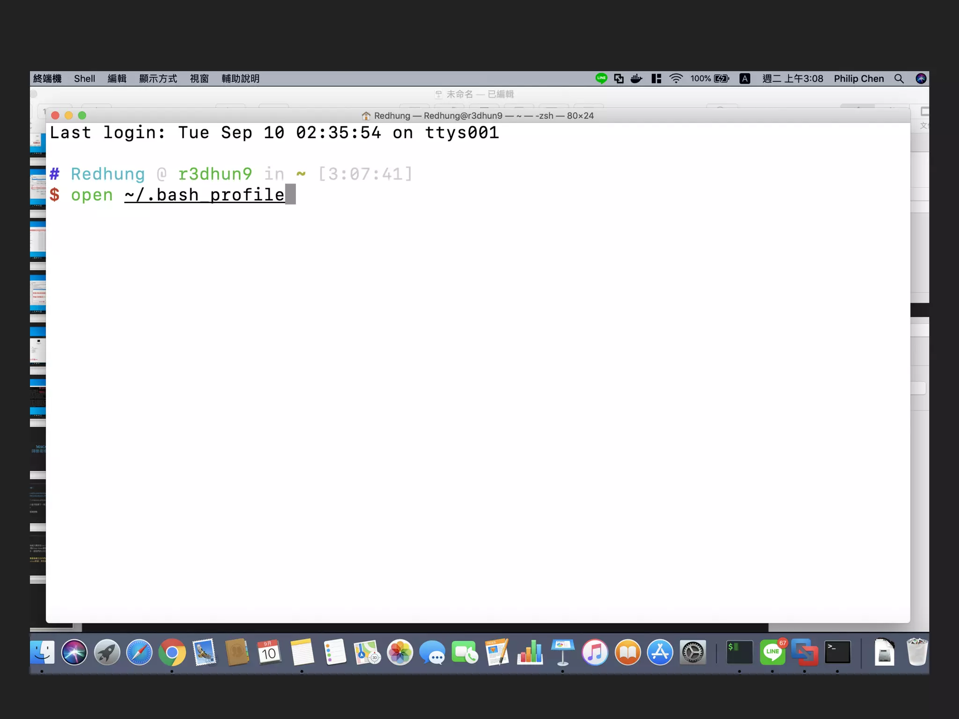Open System Preferences gear icon
This screenshot has width=959, height=719.
click(693, 653)
